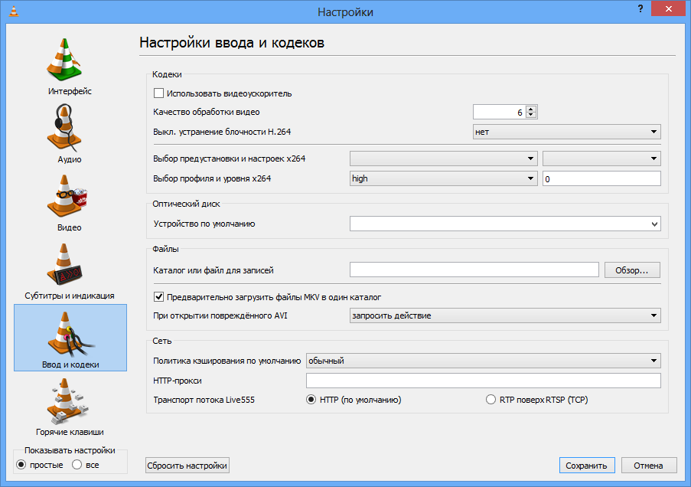Screen dimensions: 691x487
Task: Click the Сохранить button
Action: [x=587, y=466]
